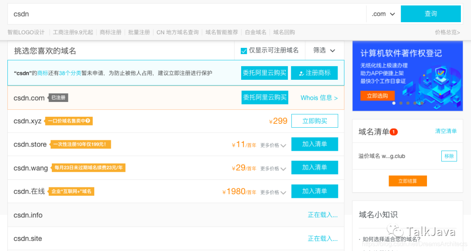Click 委托阿里云购买 in the trademark notice row
This screenshot has width=471, height=251.
click(264, 73)
